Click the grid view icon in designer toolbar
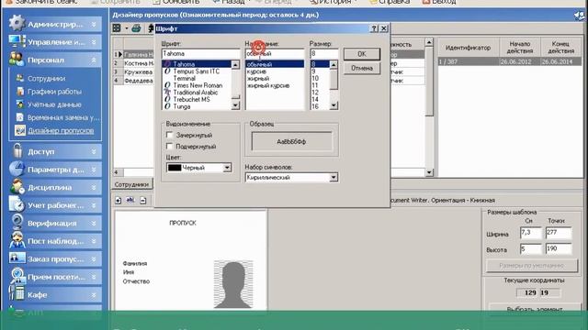Screen dimensions: 588x330 click(117, 28)
